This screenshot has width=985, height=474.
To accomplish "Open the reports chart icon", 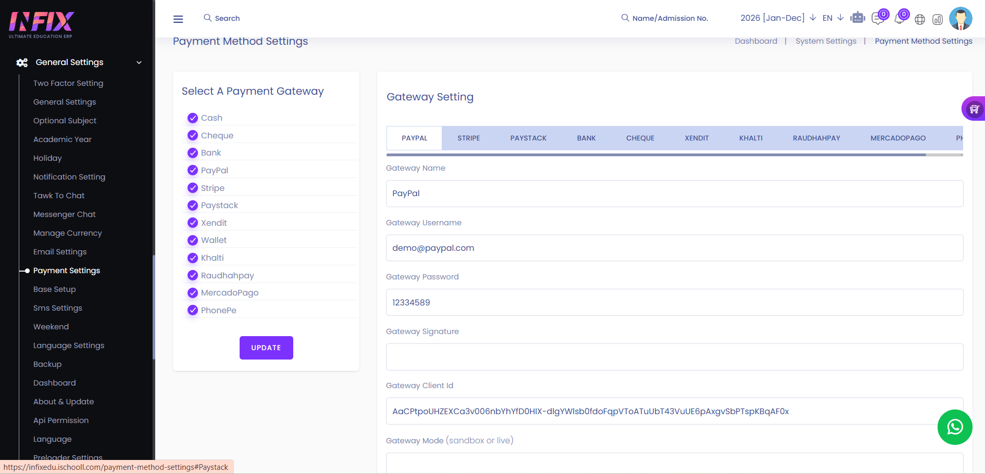I will pyautogui.click(x=938, y=19).
